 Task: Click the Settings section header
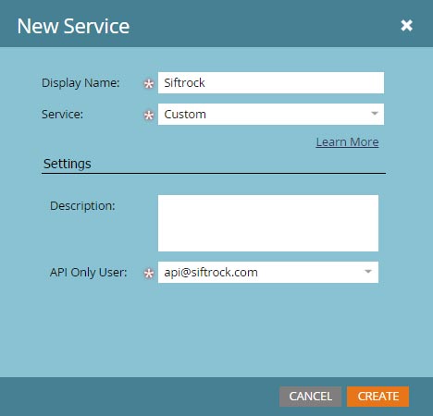pos(68,164)
